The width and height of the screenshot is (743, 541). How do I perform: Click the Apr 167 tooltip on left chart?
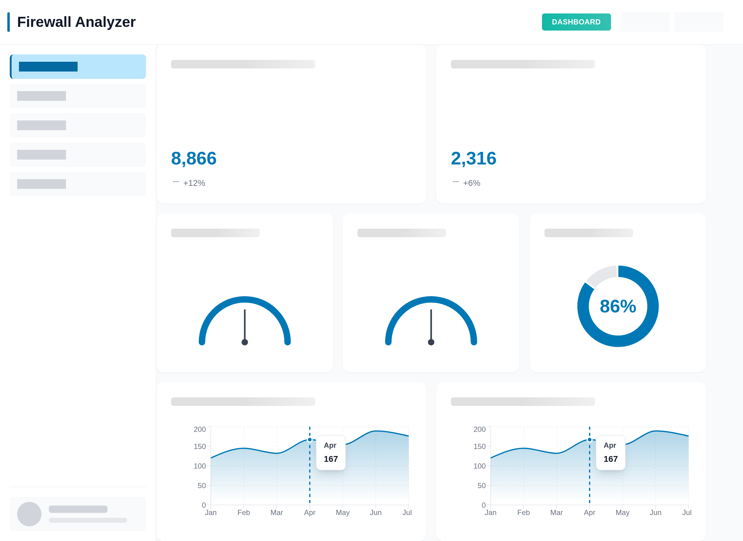coord(331,453)
